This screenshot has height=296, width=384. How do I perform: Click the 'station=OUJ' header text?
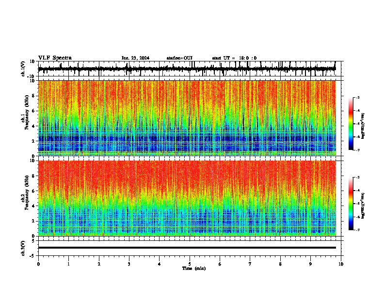[179, 58]
